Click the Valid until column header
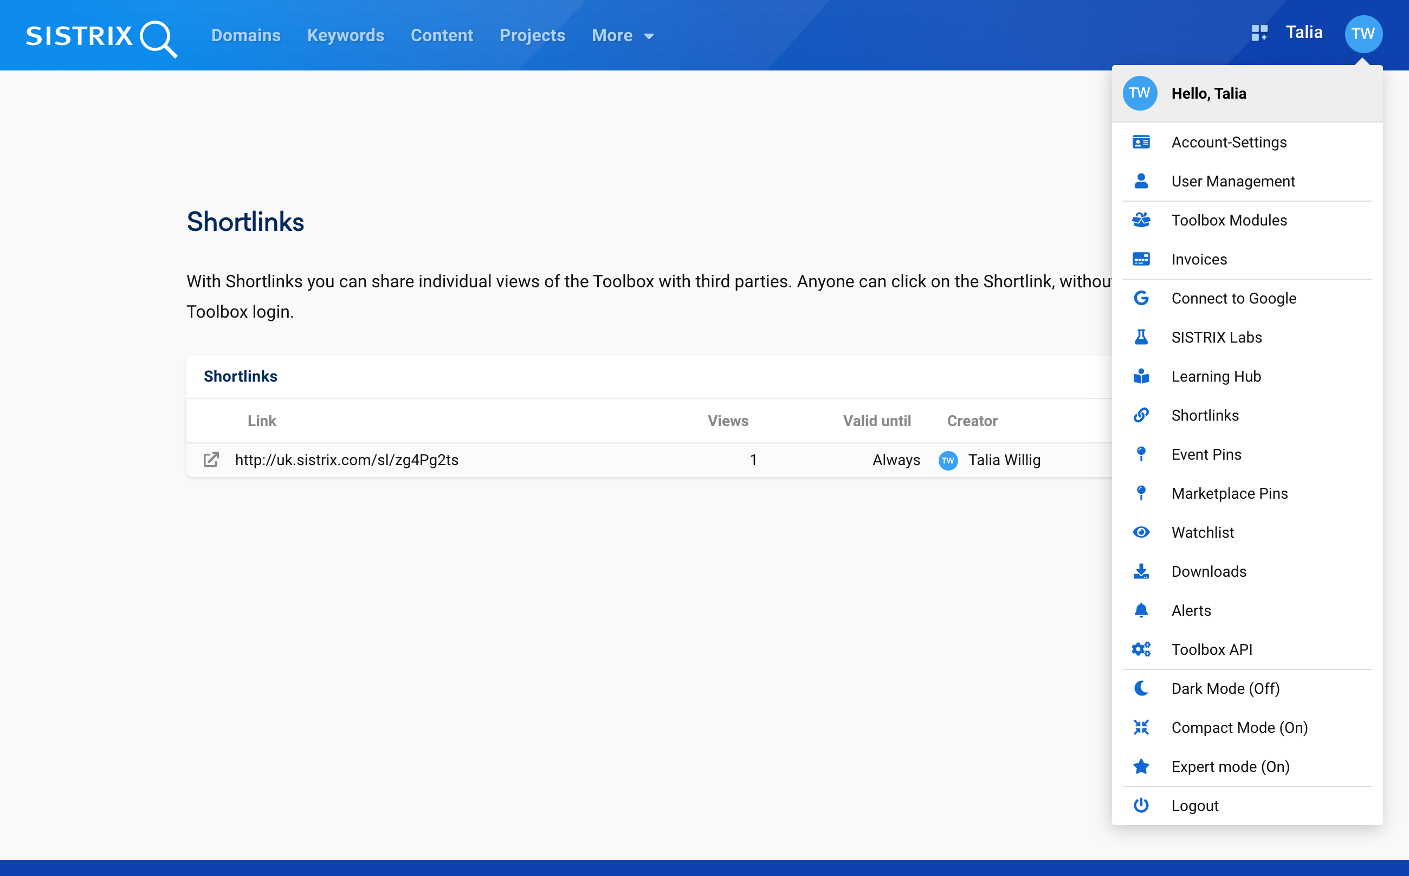Image resolution: width=1409 pixels, height=876 pixels. point(876,421)
